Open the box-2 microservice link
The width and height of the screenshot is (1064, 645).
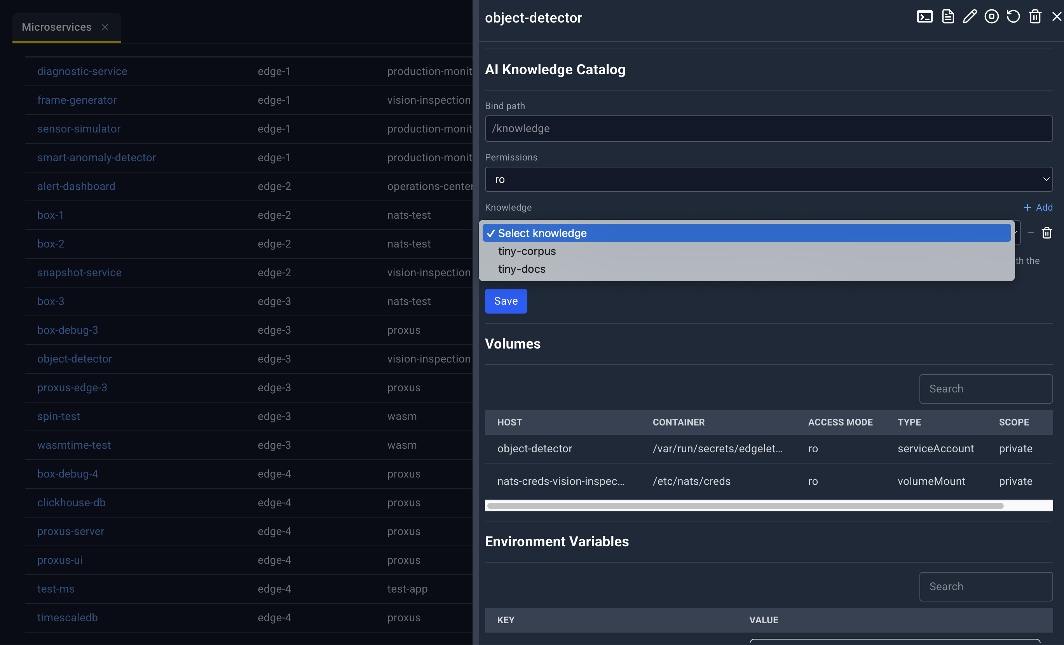[51, 244]
